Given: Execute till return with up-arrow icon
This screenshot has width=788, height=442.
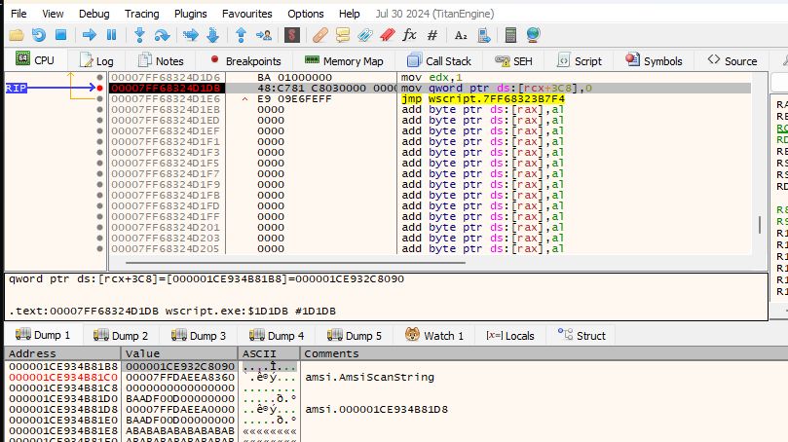Looking at the screenshot, I should coord(241,35).
